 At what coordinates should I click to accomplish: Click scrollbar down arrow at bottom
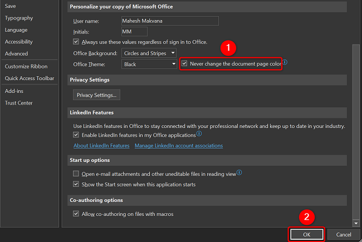tap(356, 223)
